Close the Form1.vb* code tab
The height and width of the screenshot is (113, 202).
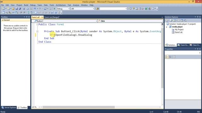pos(42,17)
